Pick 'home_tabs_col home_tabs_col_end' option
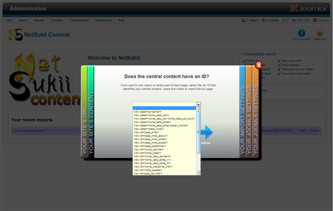Screen dimensions: 333x211 [x=164, y=119]
